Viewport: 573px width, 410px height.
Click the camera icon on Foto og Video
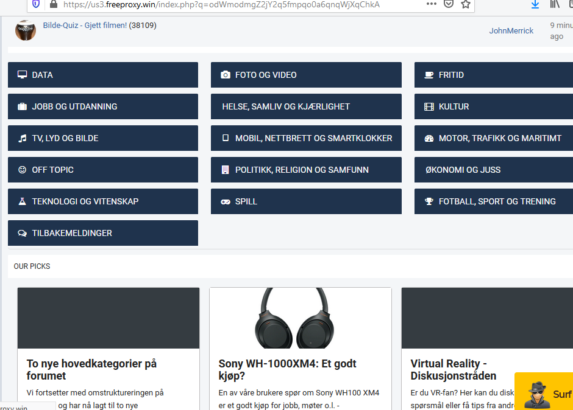(x=226, y=75)
